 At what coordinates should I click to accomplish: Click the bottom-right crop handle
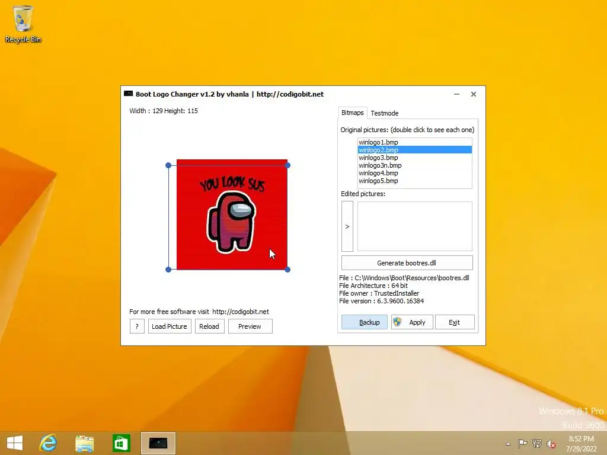[287, 270]
